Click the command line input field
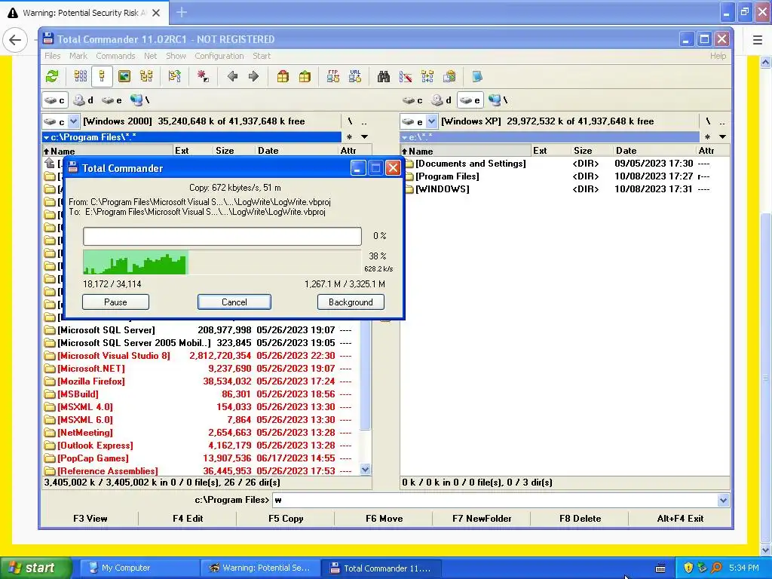The image size is (772, 579). (495, 501)
